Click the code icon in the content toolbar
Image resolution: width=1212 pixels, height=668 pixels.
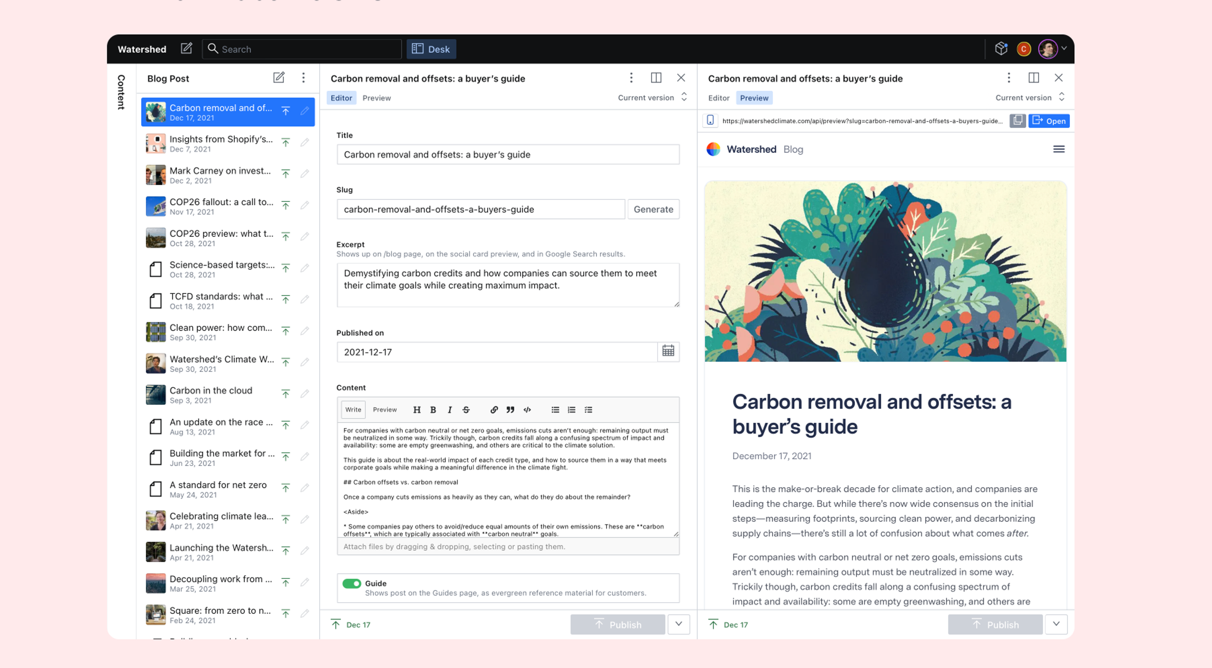[527, 409]
